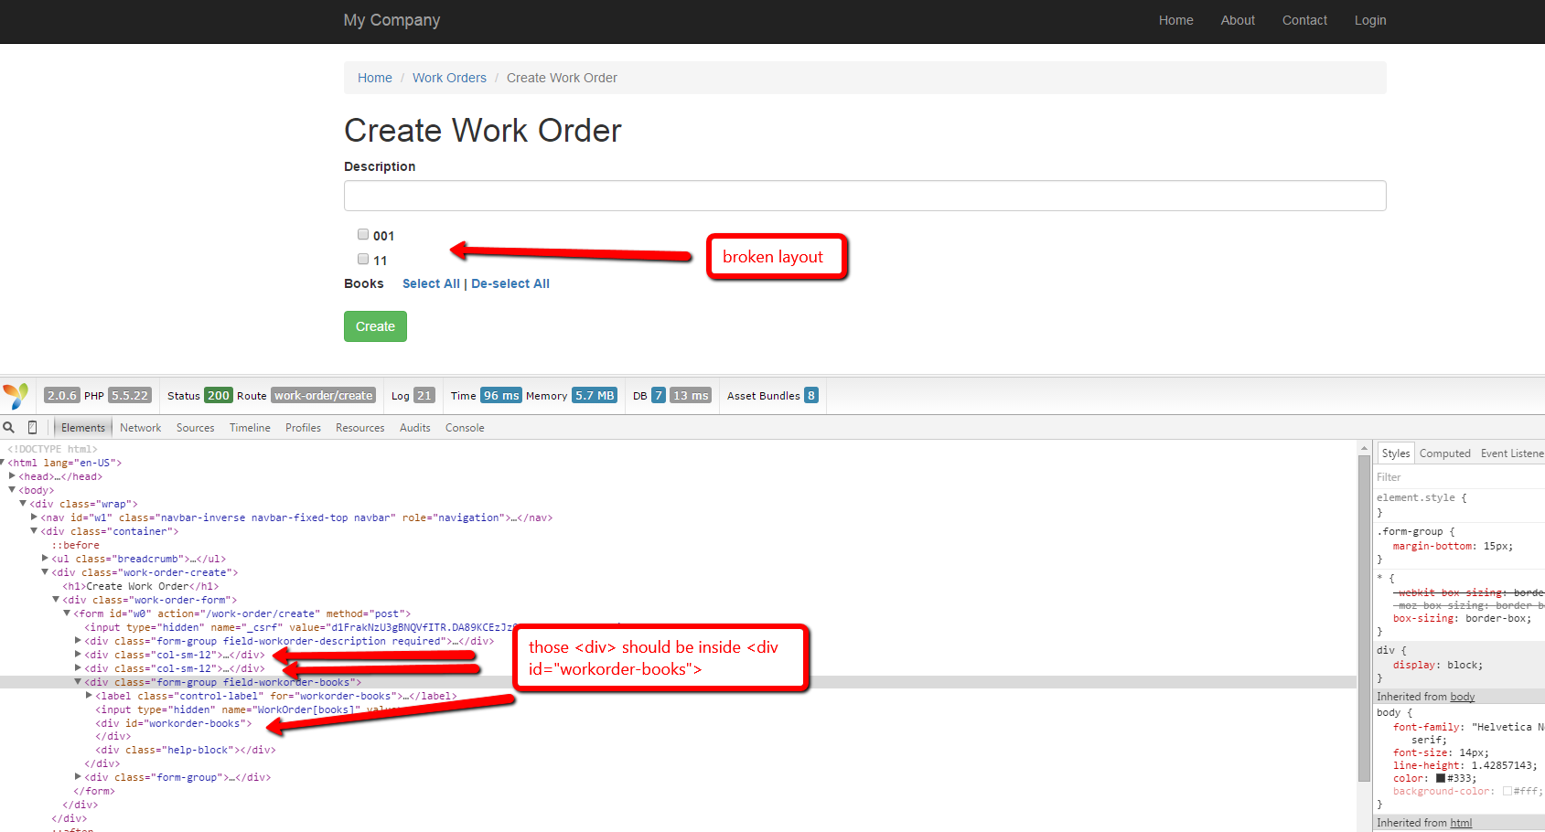The height and width of the screenshot is (832, 1545).
Task: Select the div class="help-block" node
Action: [186, 750]
